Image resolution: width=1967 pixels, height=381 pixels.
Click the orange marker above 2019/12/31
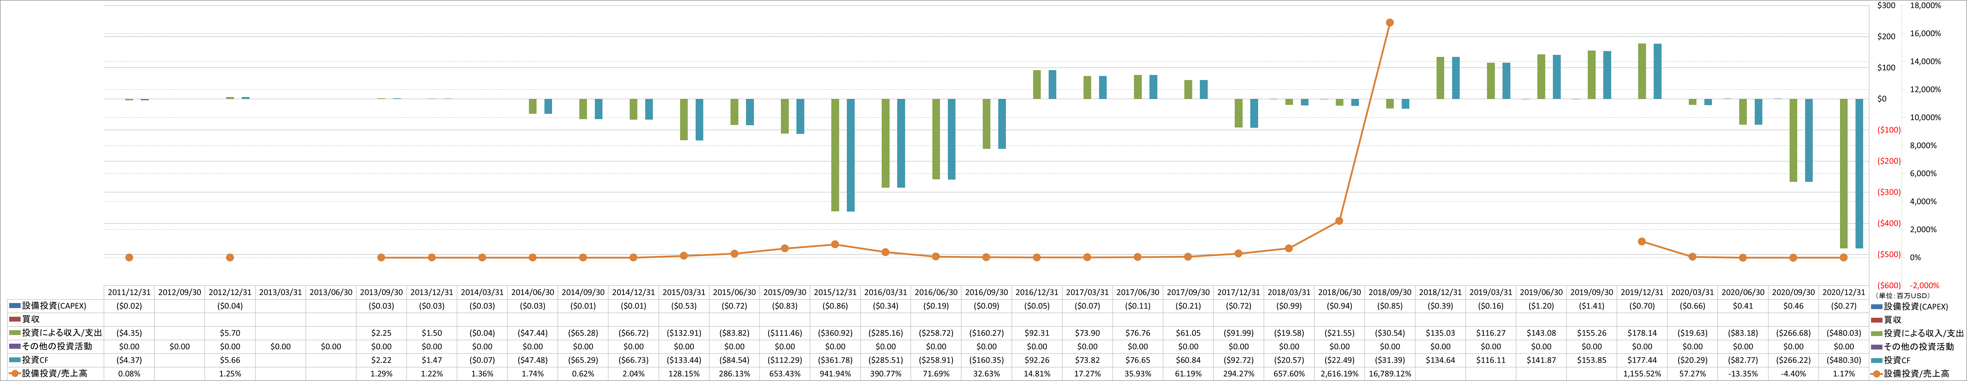click(1642, 242)
